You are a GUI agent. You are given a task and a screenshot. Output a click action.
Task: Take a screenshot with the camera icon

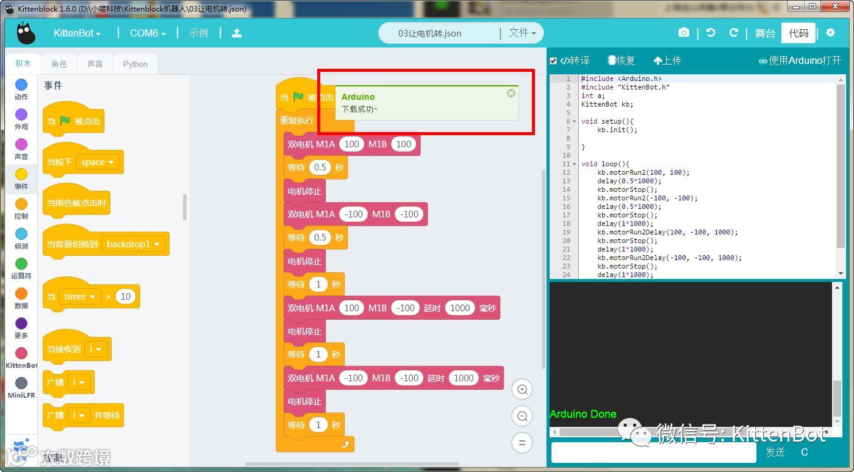coord(684,33)
